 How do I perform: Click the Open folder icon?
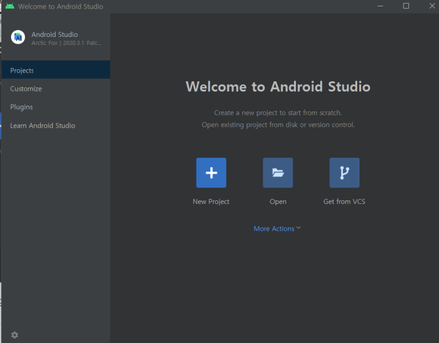[278, 173]
